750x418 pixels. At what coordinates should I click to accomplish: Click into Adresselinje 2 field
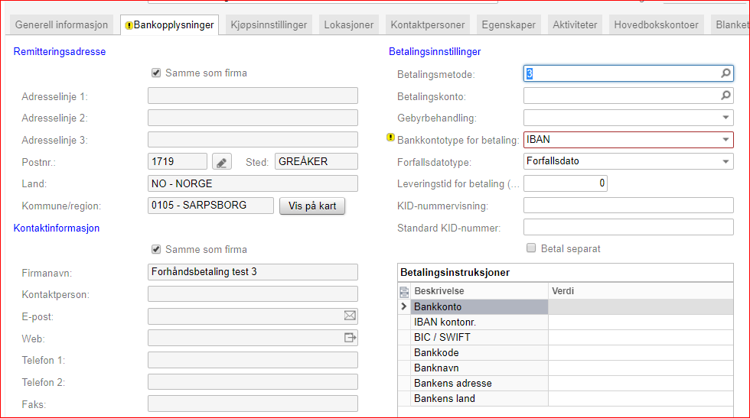(x=253, y=118)
